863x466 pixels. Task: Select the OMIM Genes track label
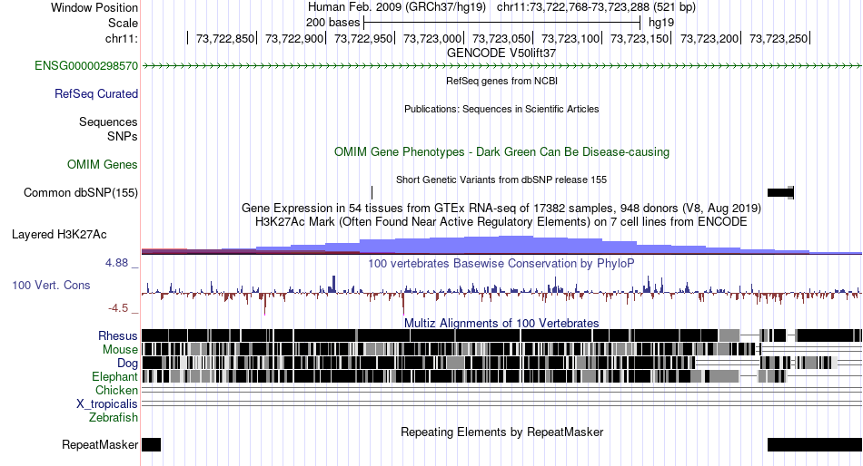click(103, 165)
